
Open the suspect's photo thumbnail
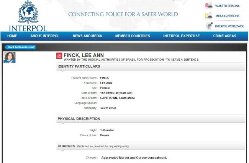pyautogui.click(x=10, y=57)
